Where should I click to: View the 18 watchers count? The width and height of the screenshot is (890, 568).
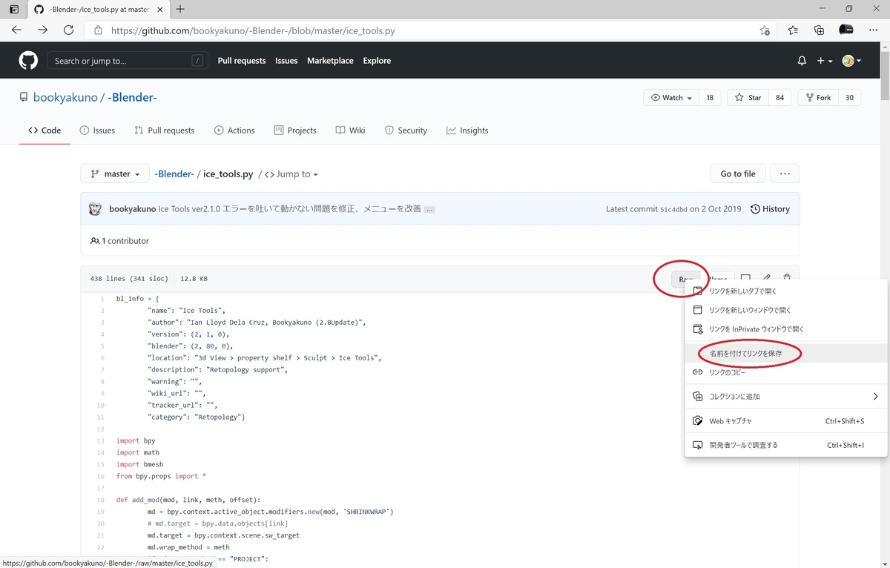click(710, 98)
